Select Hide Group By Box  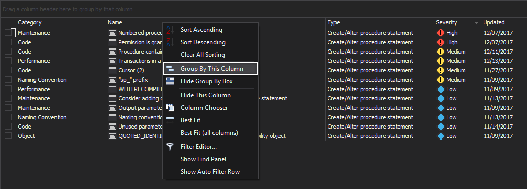tap(210, 81)
